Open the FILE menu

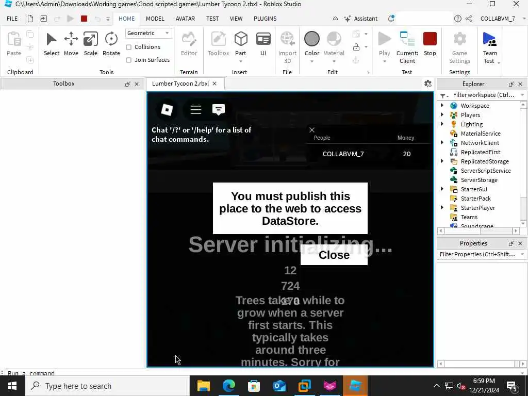(x=12, y=19)
